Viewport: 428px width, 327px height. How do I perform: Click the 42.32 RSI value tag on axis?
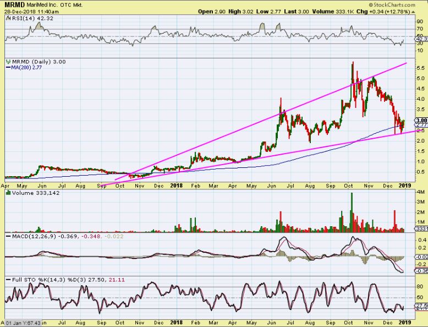(422, 39)
